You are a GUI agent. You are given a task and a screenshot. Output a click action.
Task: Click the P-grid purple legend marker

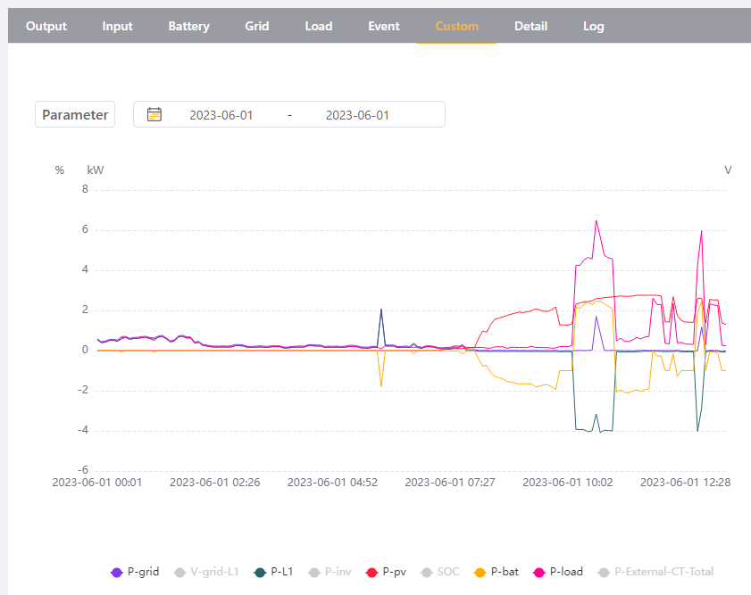click(116, 571)
